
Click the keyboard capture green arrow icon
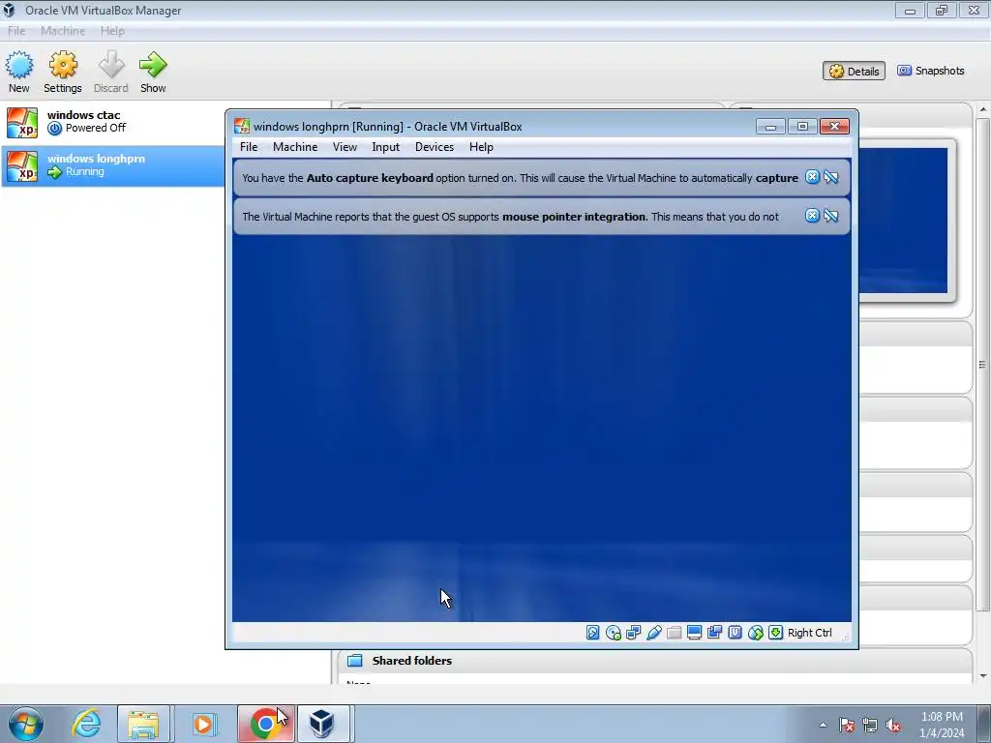coord(775,633)
